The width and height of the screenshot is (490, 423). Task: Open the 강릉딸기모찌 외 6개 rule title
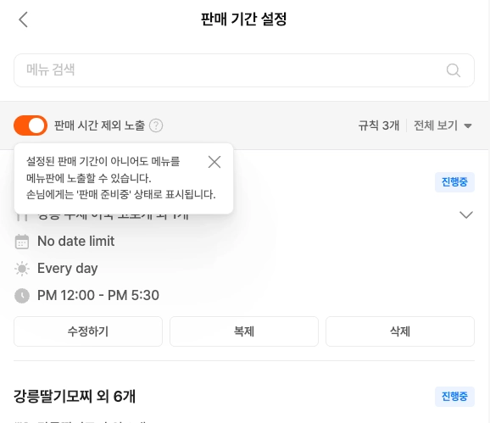[x=75, y=397]
